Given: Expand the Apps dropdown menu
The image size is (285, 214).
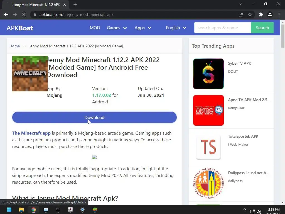Looking at the screenshot, I should [143, 28].
